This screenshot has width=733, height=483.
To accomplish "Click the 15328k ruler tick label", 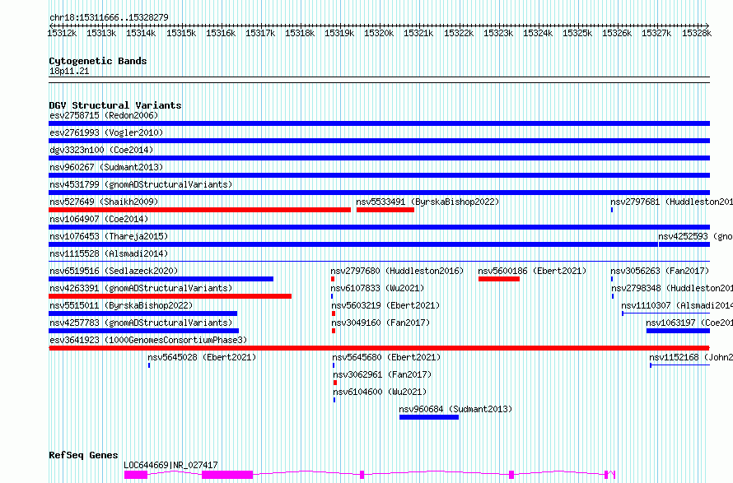I will 697,33.
